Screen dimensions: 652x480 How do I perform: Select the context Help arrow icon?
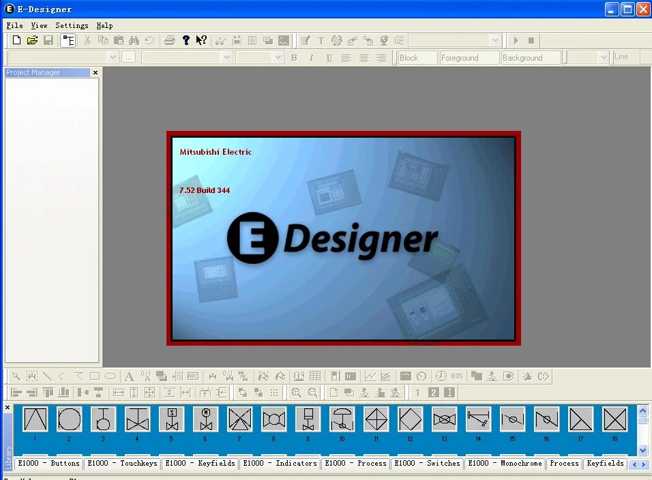pyautogui.click(x=201, y=40)
